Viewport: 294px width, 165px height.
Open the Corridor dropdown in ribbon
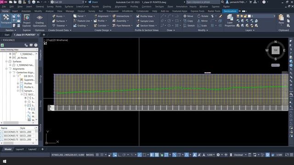click(x=101, y=26)
